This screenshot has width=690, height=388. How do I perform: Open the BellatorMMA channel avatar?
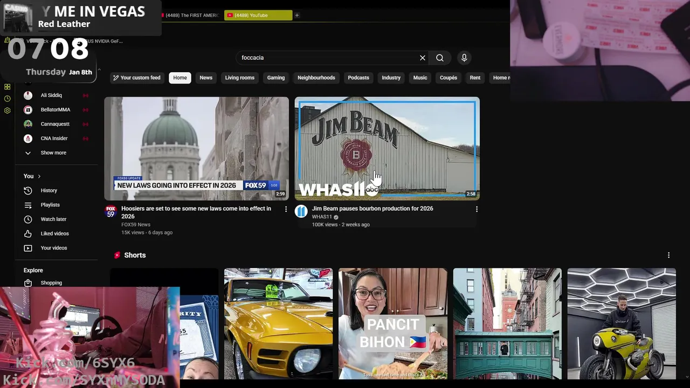(x=28, y=109)
